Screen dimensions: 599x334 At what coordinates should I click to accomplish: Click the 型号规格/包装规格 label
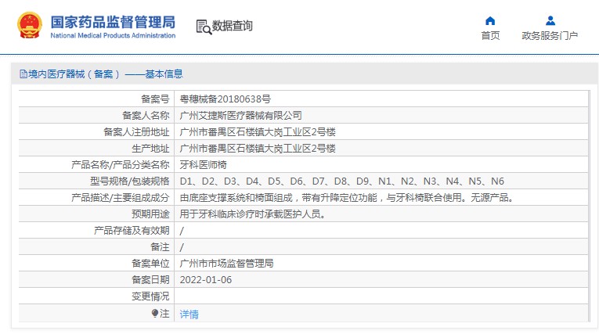(129, 181)
